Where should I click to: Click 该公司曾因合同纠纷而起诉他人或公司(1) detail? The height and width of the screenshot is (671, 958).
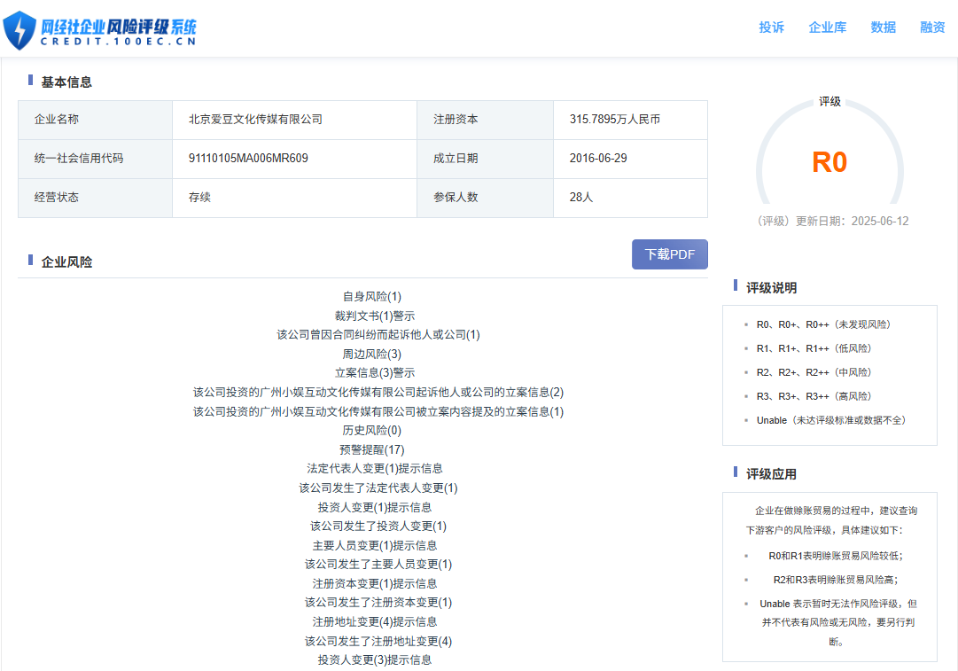click(378, 334)
